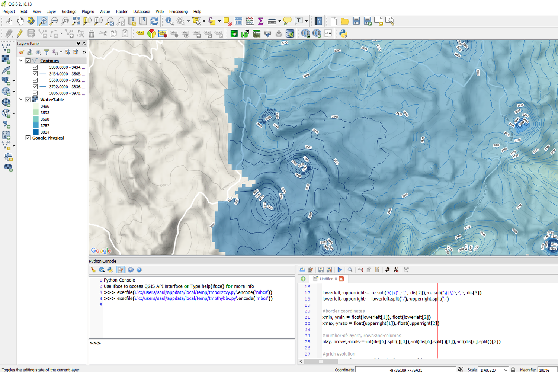This screenshot has height=372, width=558.
Task: Collapse the WaterTable layer entry
Action: point(21,99)
